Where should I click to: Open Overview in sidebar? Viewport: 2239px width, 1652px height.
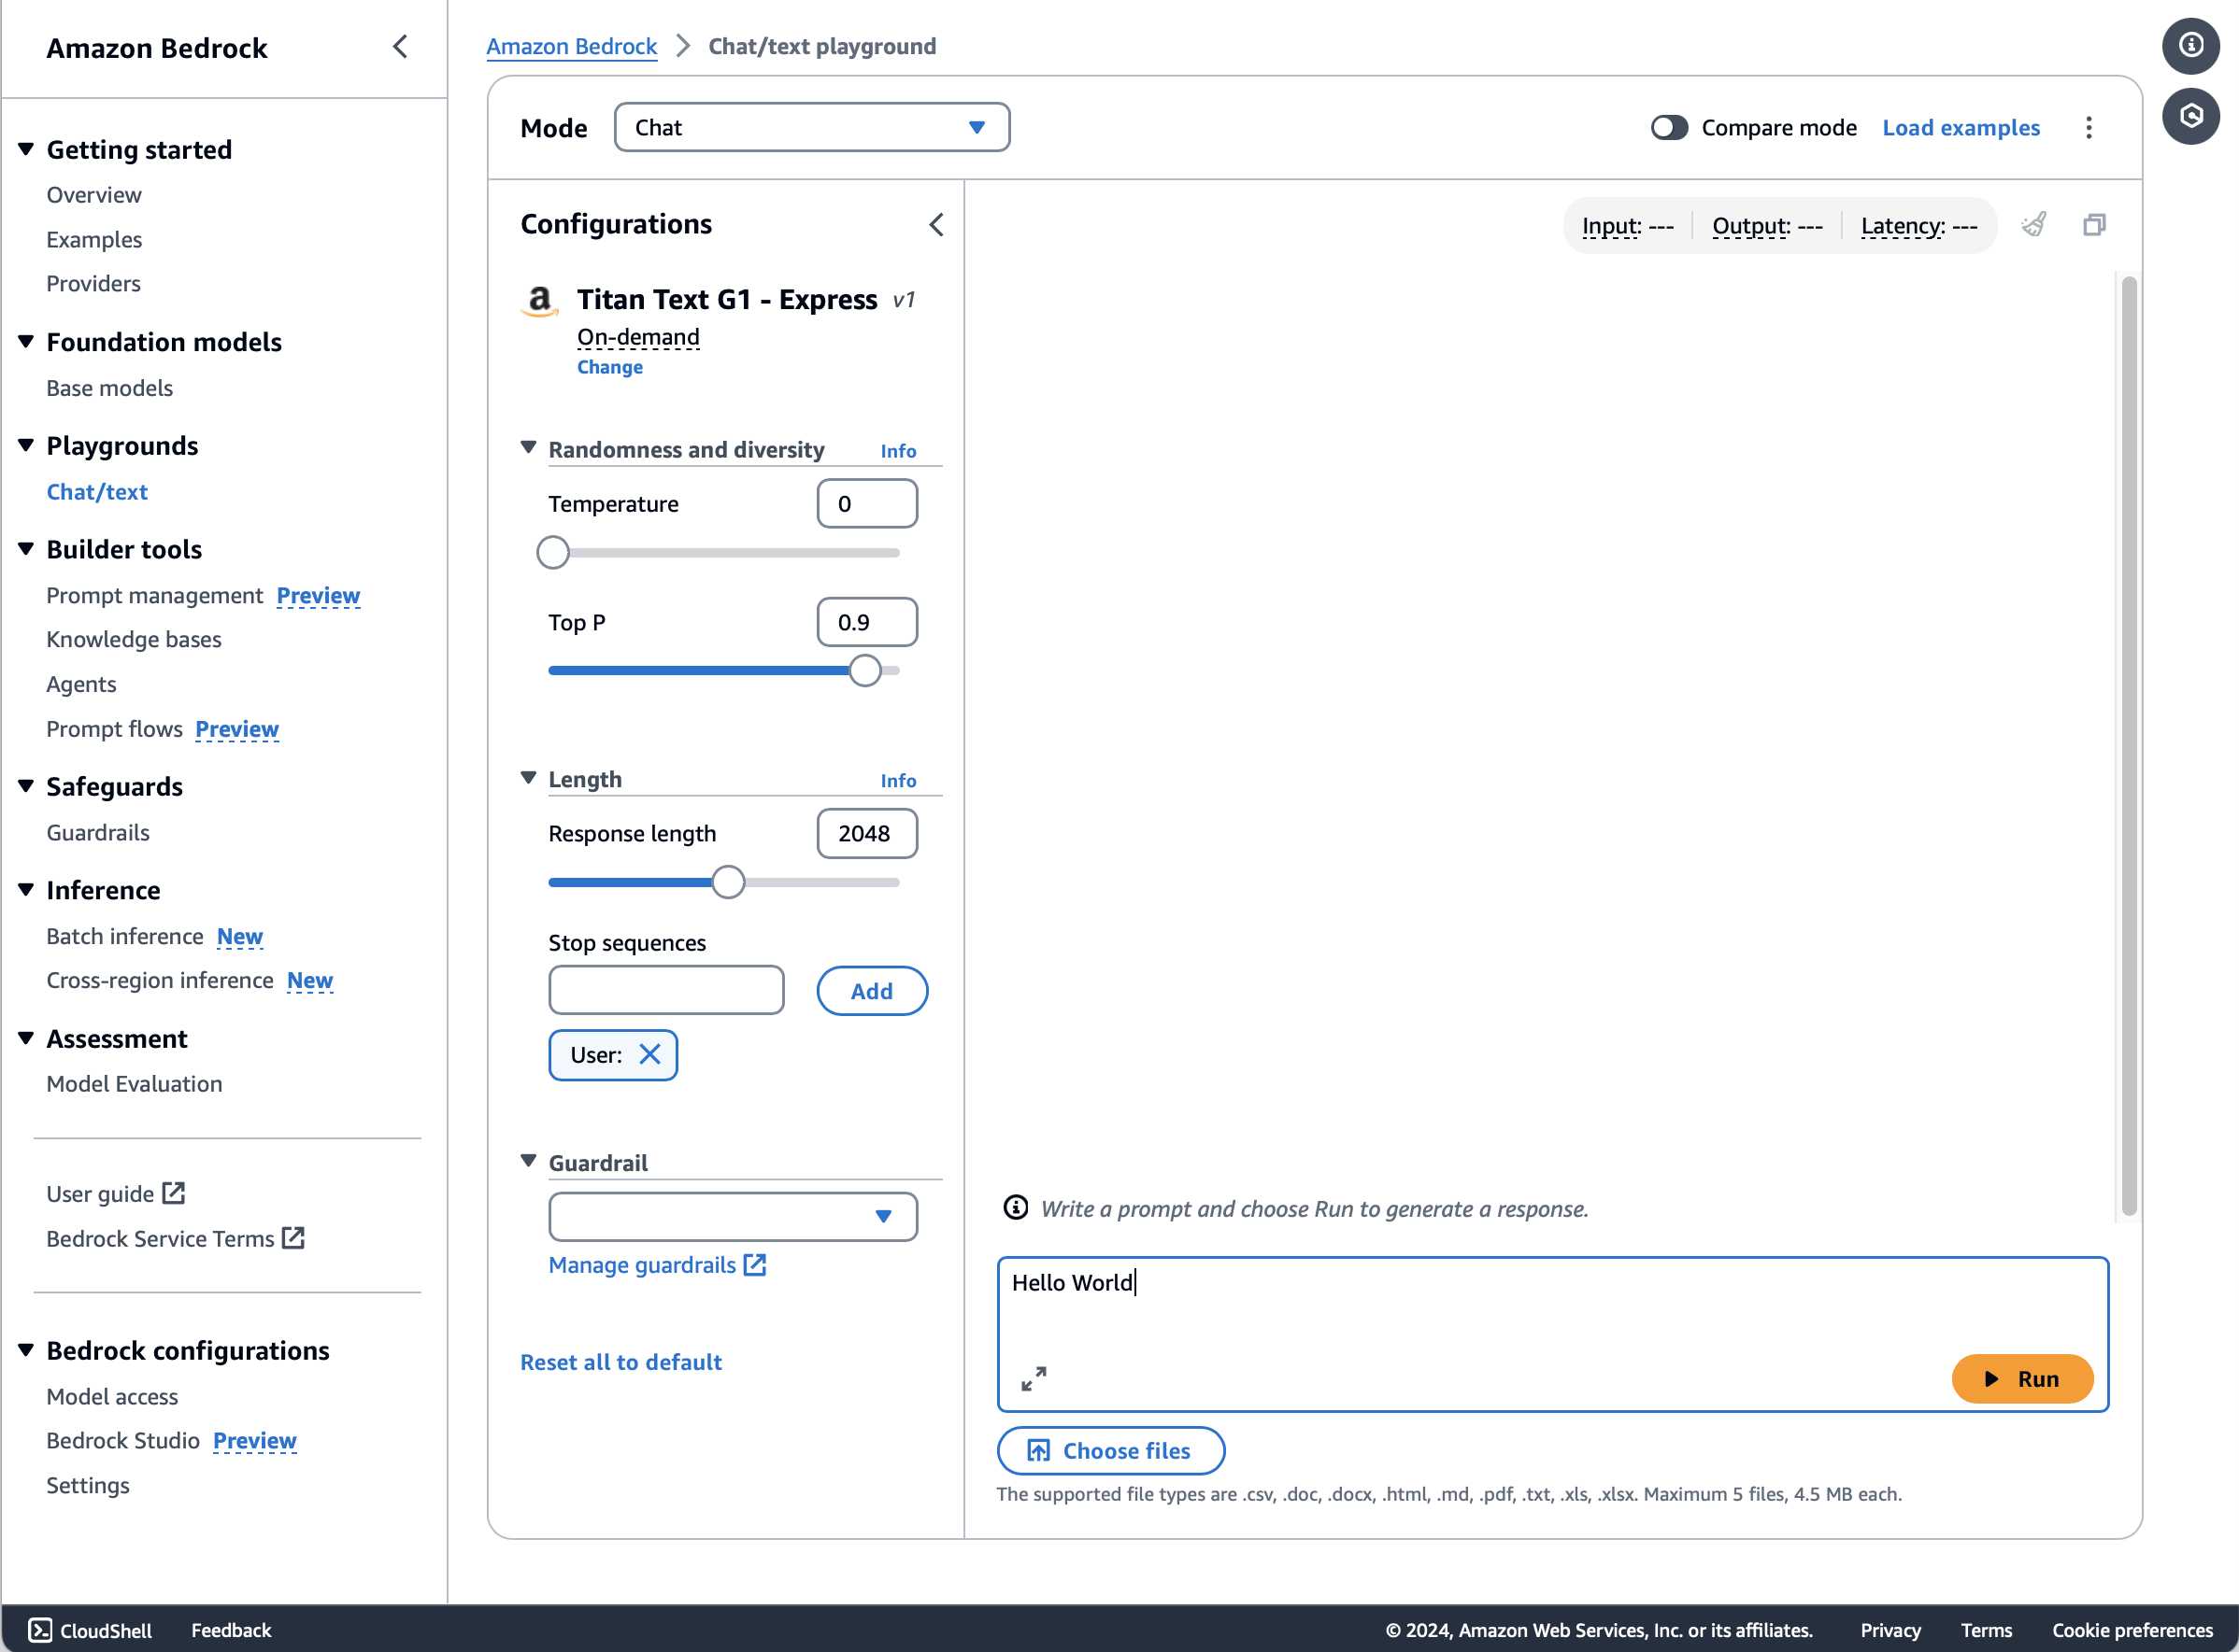pyautogui.click(x=94, y=195)
